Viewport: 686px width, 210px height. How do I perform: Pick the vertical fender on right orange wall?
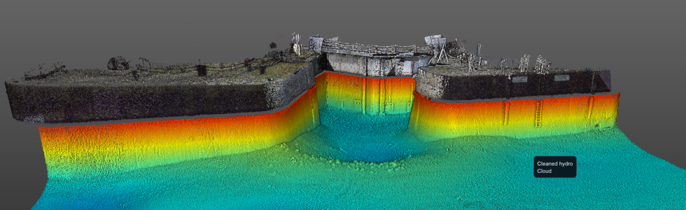pyautogui.click(x=506, y=113)
